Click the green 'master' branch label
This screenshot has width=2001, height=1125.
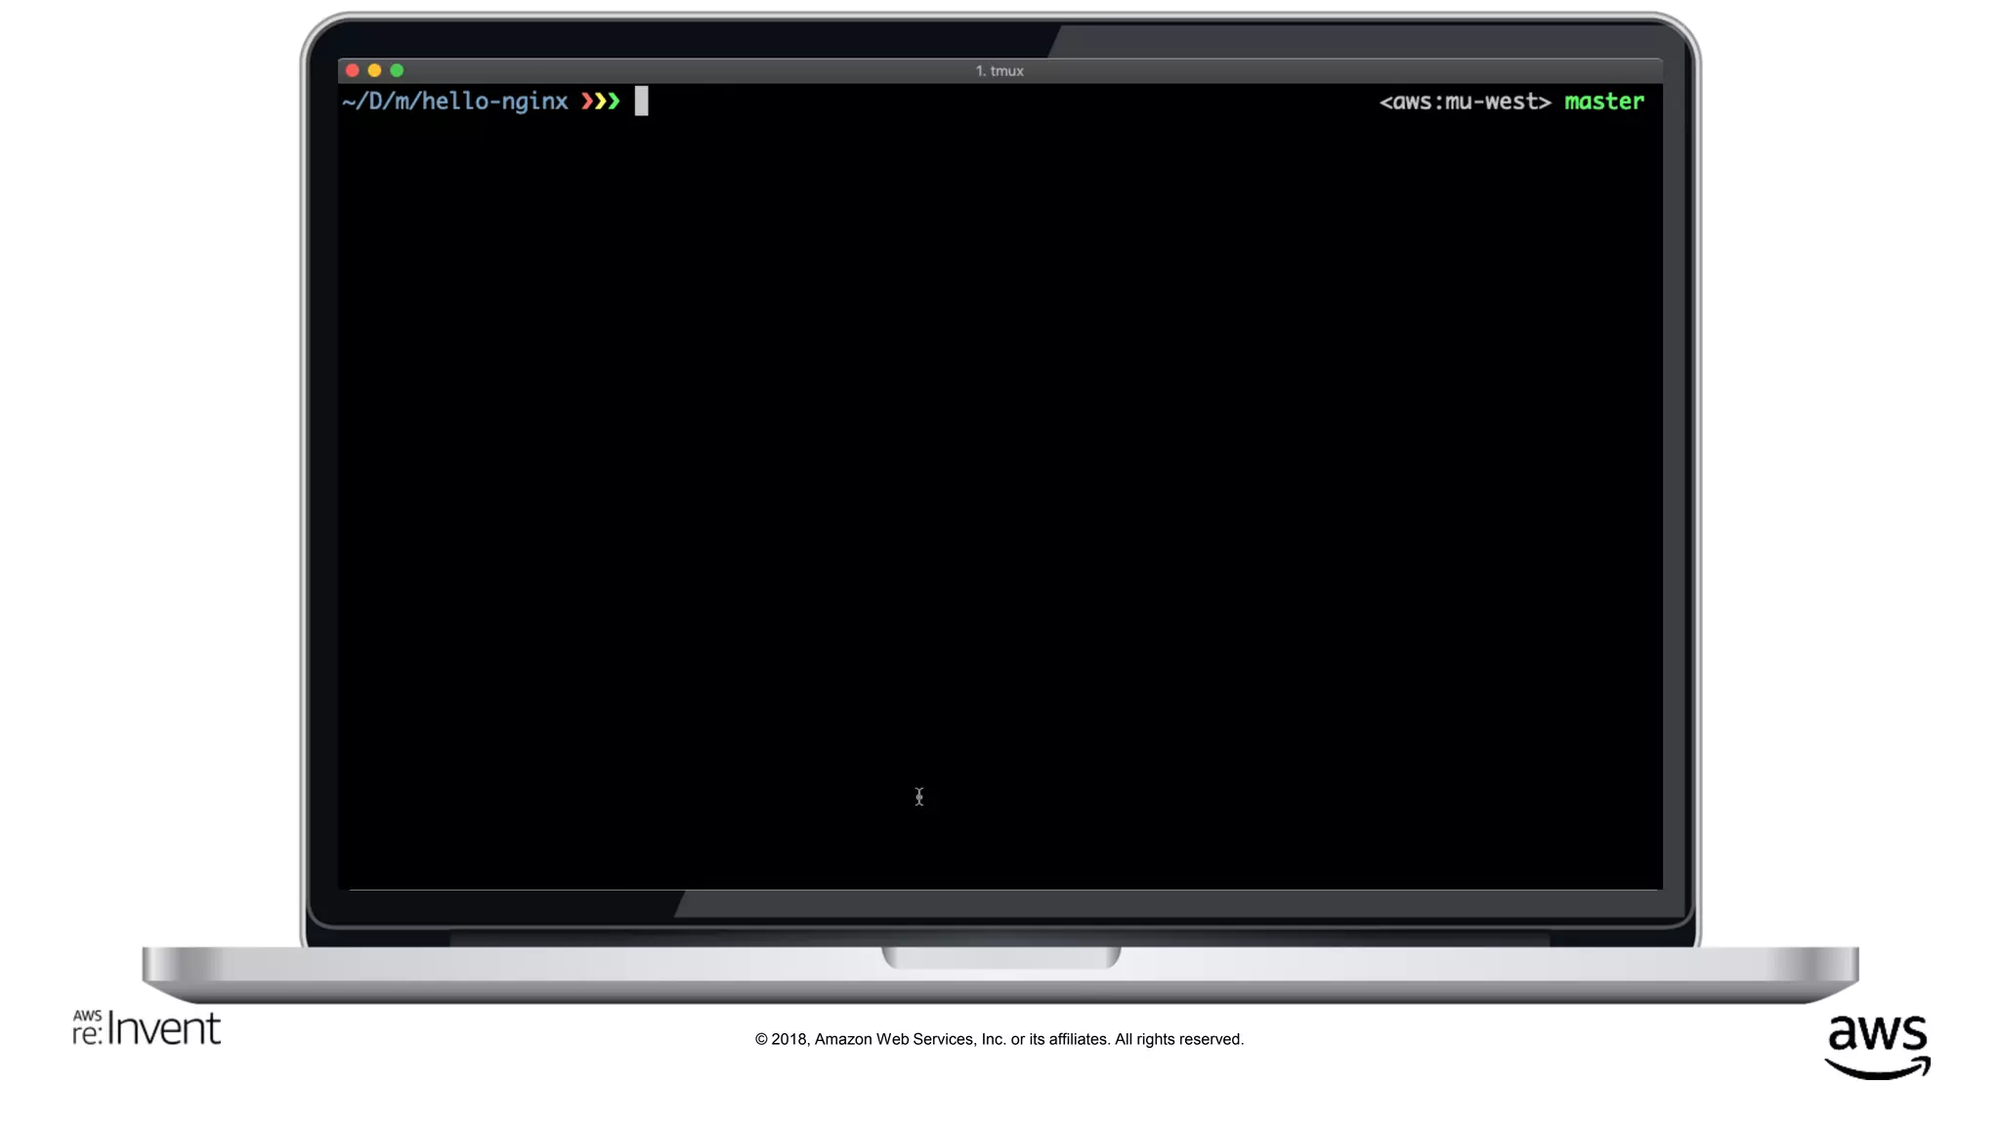pyautogui.click(x=1603, y=102)
